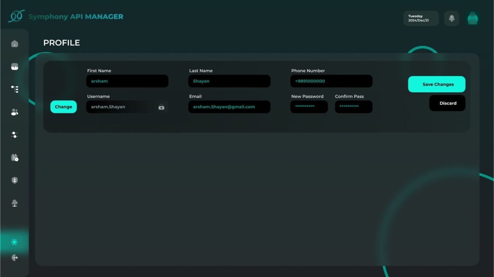Image resolution: width=494 pixels, height=277 pixels.
Task: Click the lock icon in Username field
Action: click(161, 107)
